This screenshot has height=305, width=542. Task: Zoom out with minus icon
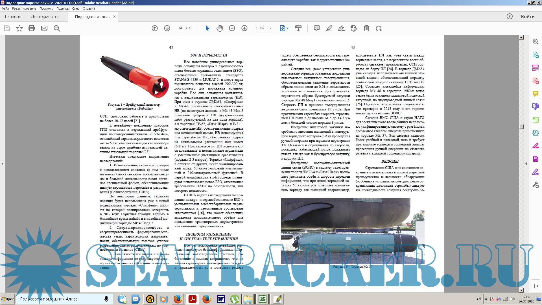[232, 28]
